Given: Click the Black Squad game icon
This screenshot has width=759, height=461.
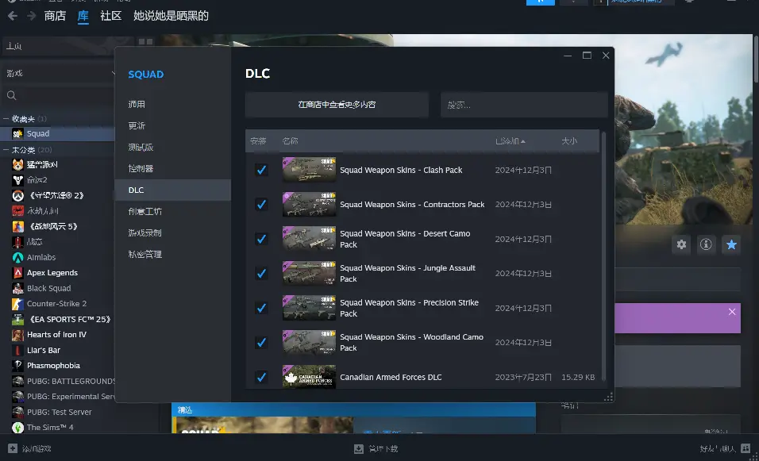Looking at the screenshot, I should pyautogui.click(x=18, y=288).
